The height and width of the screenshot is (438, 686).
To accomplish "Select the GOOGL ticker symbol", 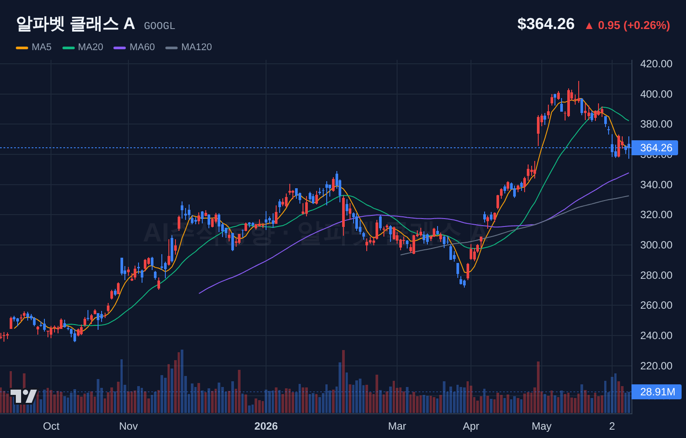I will coord(160,26).
